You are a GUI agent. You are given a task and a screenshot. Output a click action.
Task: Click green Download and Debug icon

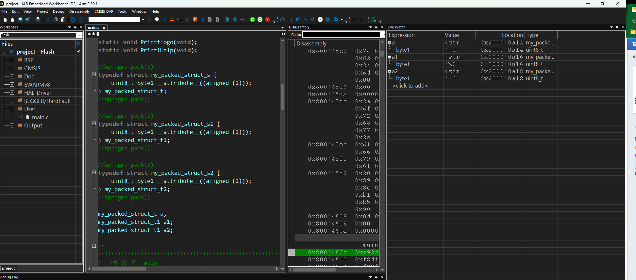(x=252, y=20)
